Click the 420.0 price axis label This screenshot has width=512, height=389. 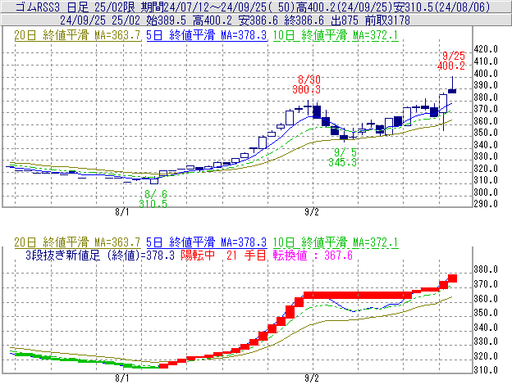coord(486,49)
